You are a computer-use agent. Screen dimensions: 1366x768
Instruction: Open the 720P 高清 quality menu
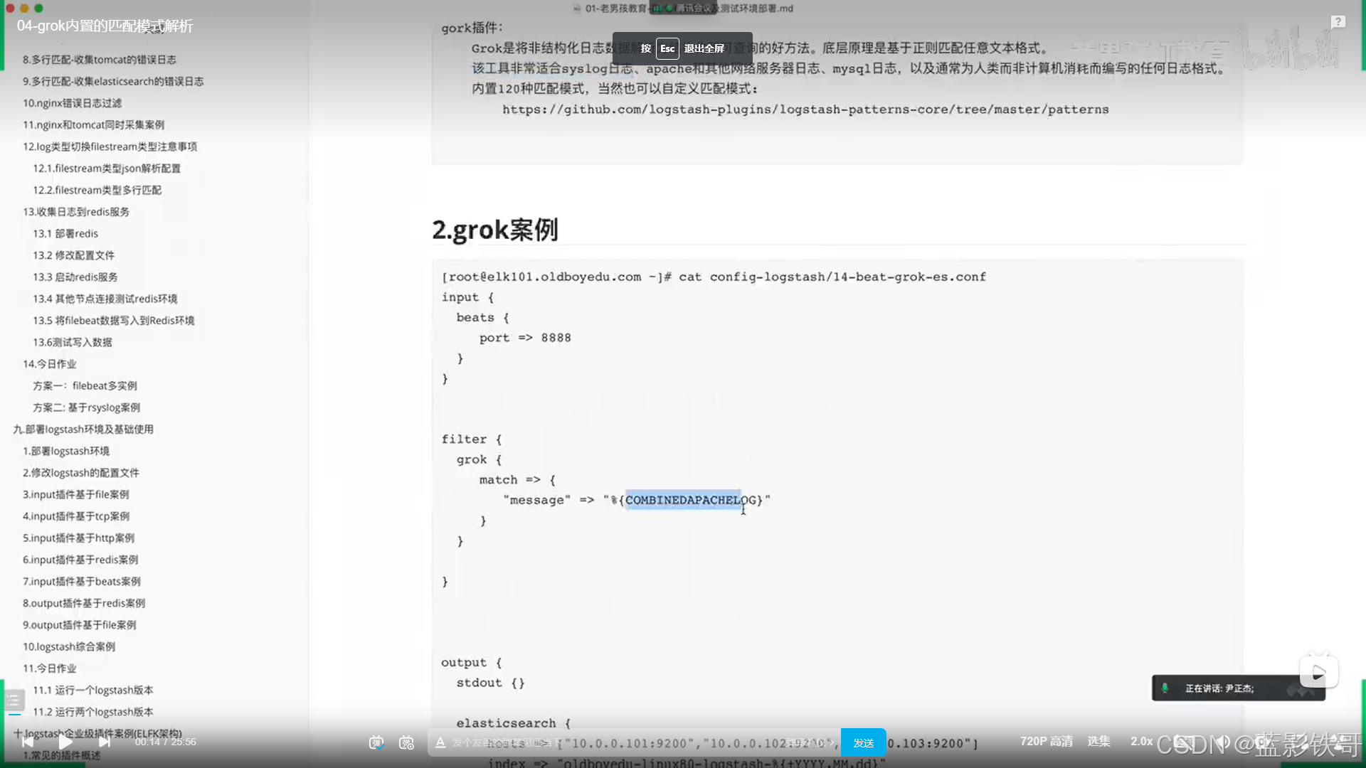pos(1046,741)
